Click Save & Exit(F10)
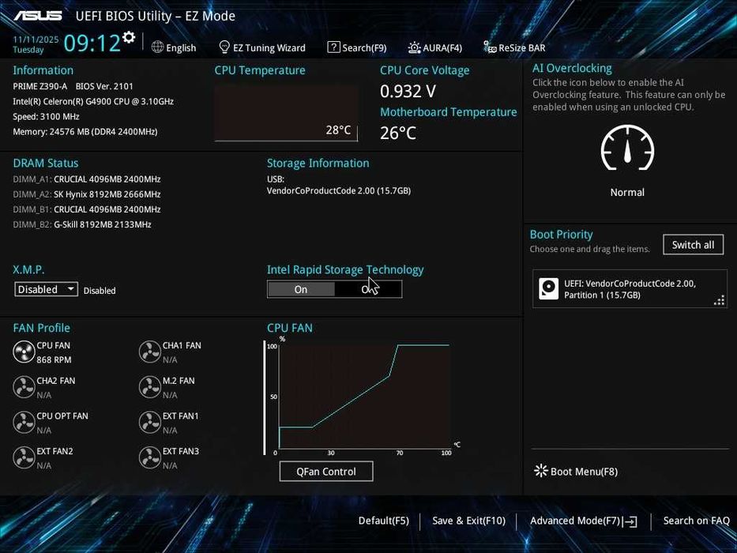Viewport: 737px width, 553px height. [468, 521]
